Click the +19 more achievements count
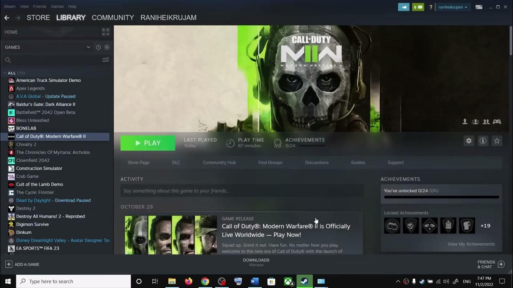513x288 pixels. pos(485,226)
